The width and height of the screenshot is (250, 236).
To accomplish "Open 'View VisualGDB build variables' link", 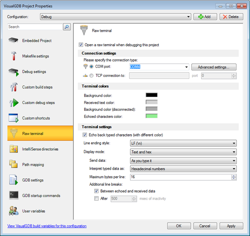I will pyautogui.click(x=47, y=226).
